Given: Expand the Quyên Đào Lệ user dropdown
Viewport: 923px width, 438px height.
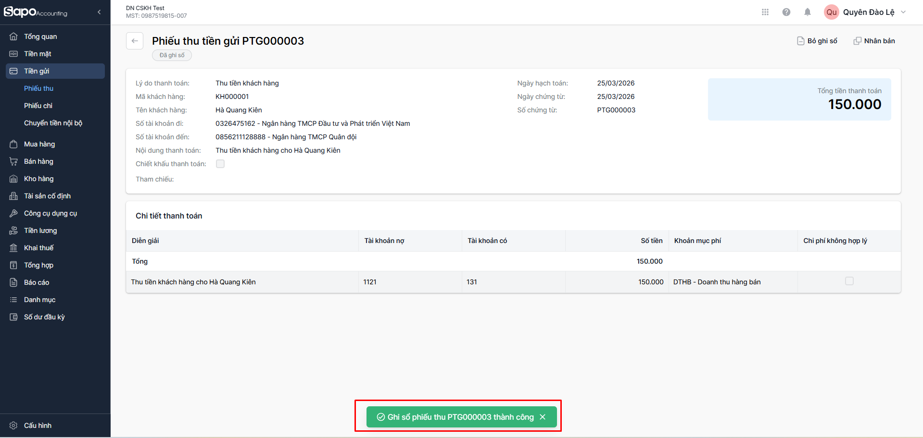Looking at the screenshot, I should [x=903, y=12].
